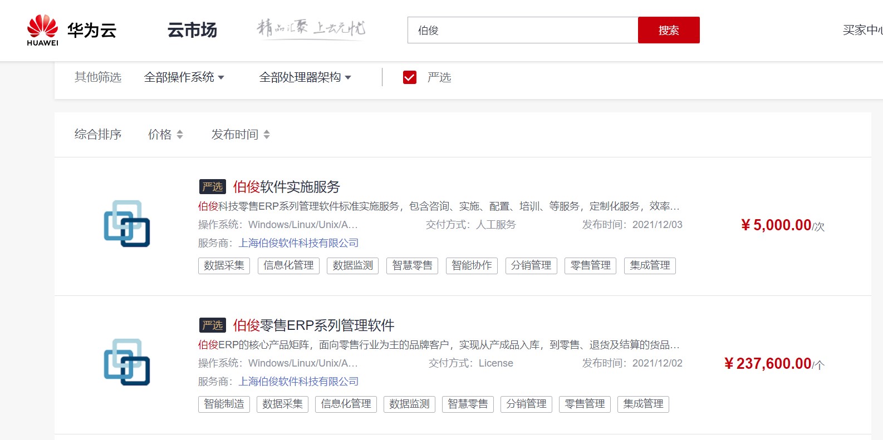Click 严选 badge on 伯俊零售ERP系列管理软件
883x440 pixels.
pyautogui.click(x=212, y=325)
